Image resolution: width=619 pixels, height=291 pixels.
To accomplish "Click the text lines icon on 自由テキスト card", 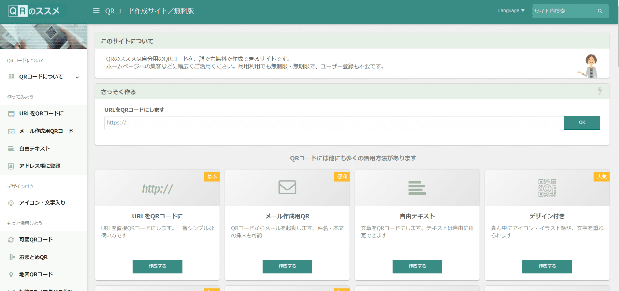I will (x=417, y=188).
